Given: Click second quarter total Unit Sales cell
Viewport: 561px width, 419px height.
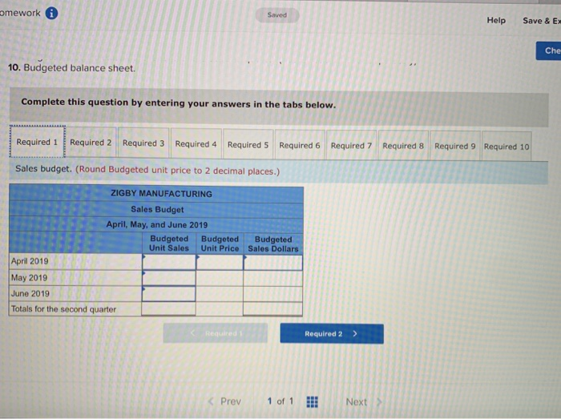Looking at the screenshot, I should point(169,309).
